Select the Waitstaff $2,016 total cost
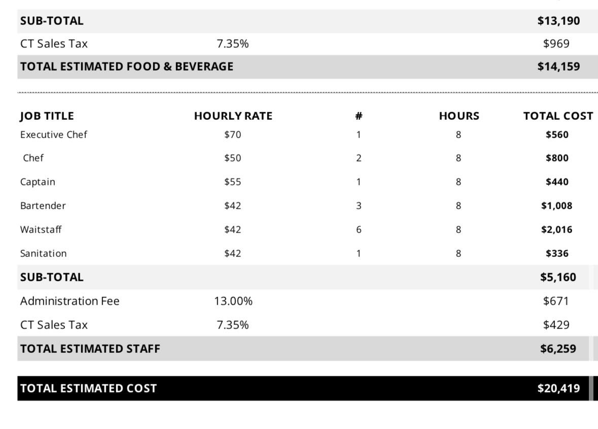The height and width of the screenshot is (429, 598). coord(556,229)
